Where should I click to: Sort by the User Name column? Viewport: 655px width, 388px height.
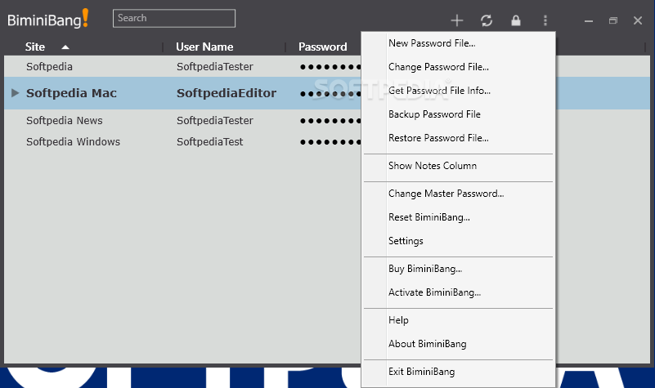click(204, 47)
